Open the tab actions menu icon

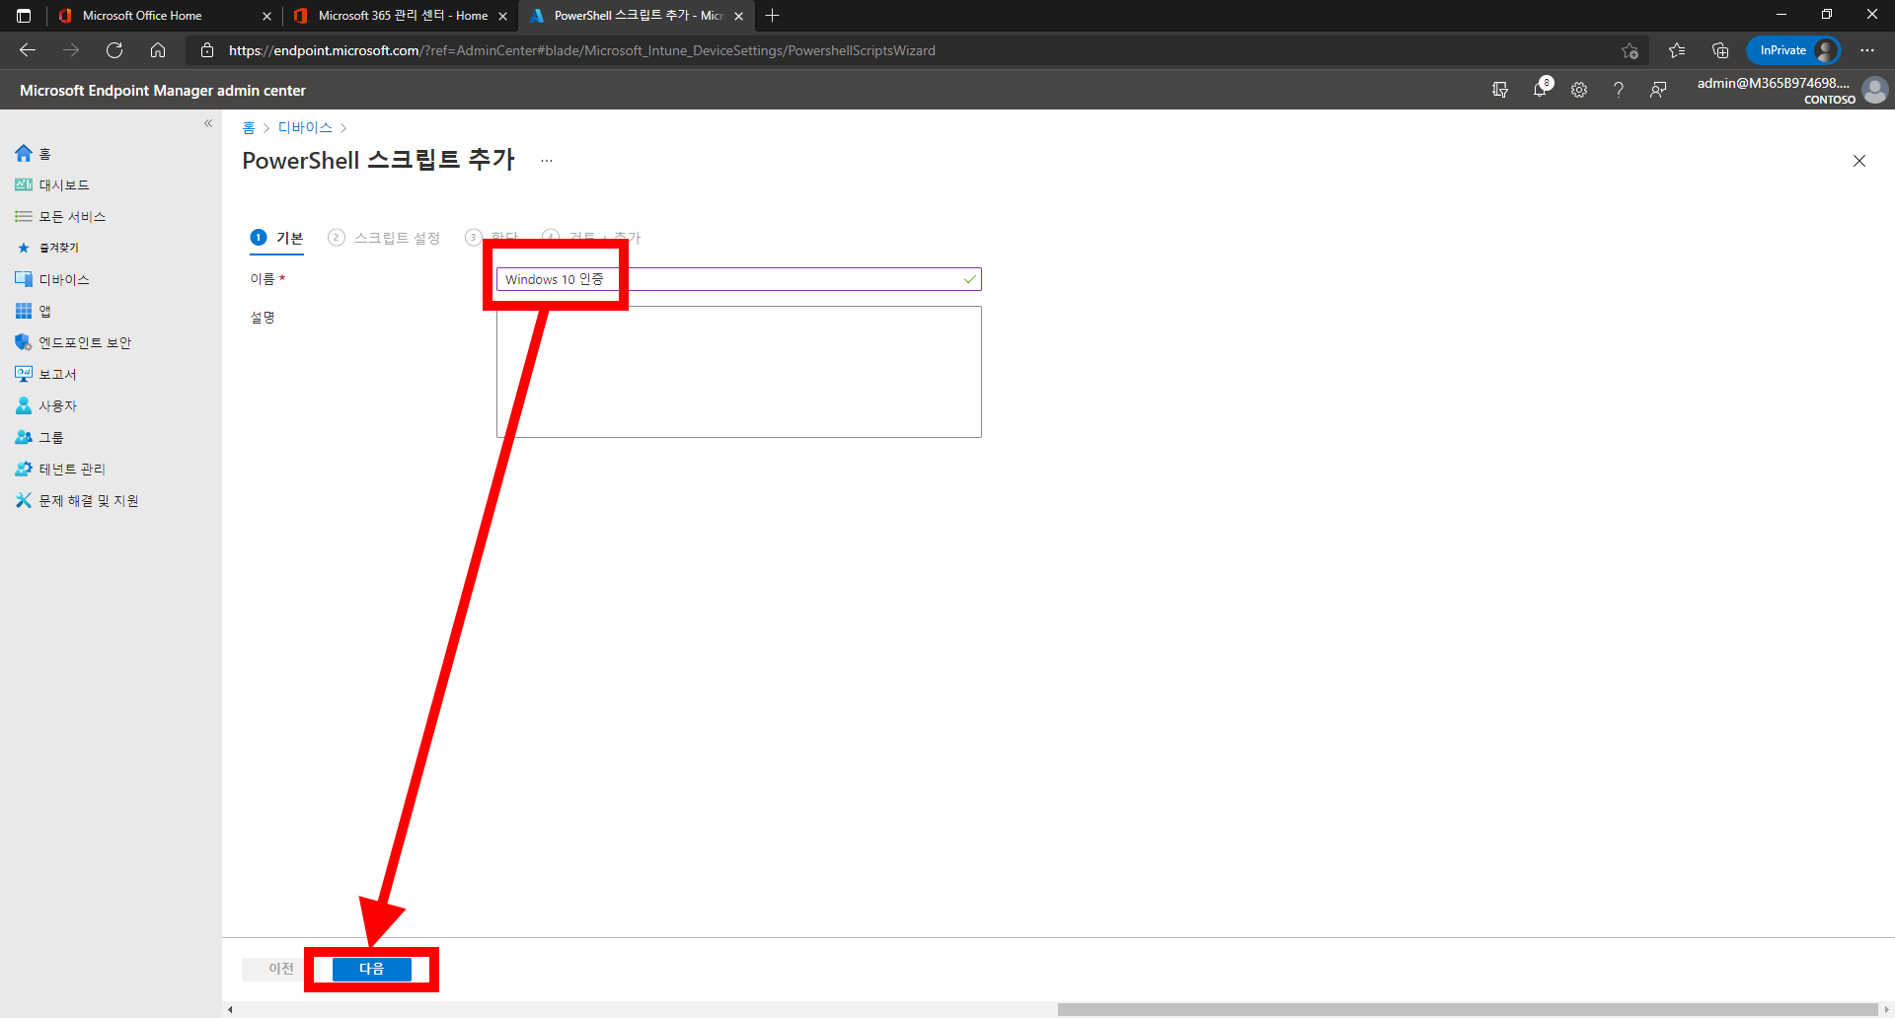point(24,16)
